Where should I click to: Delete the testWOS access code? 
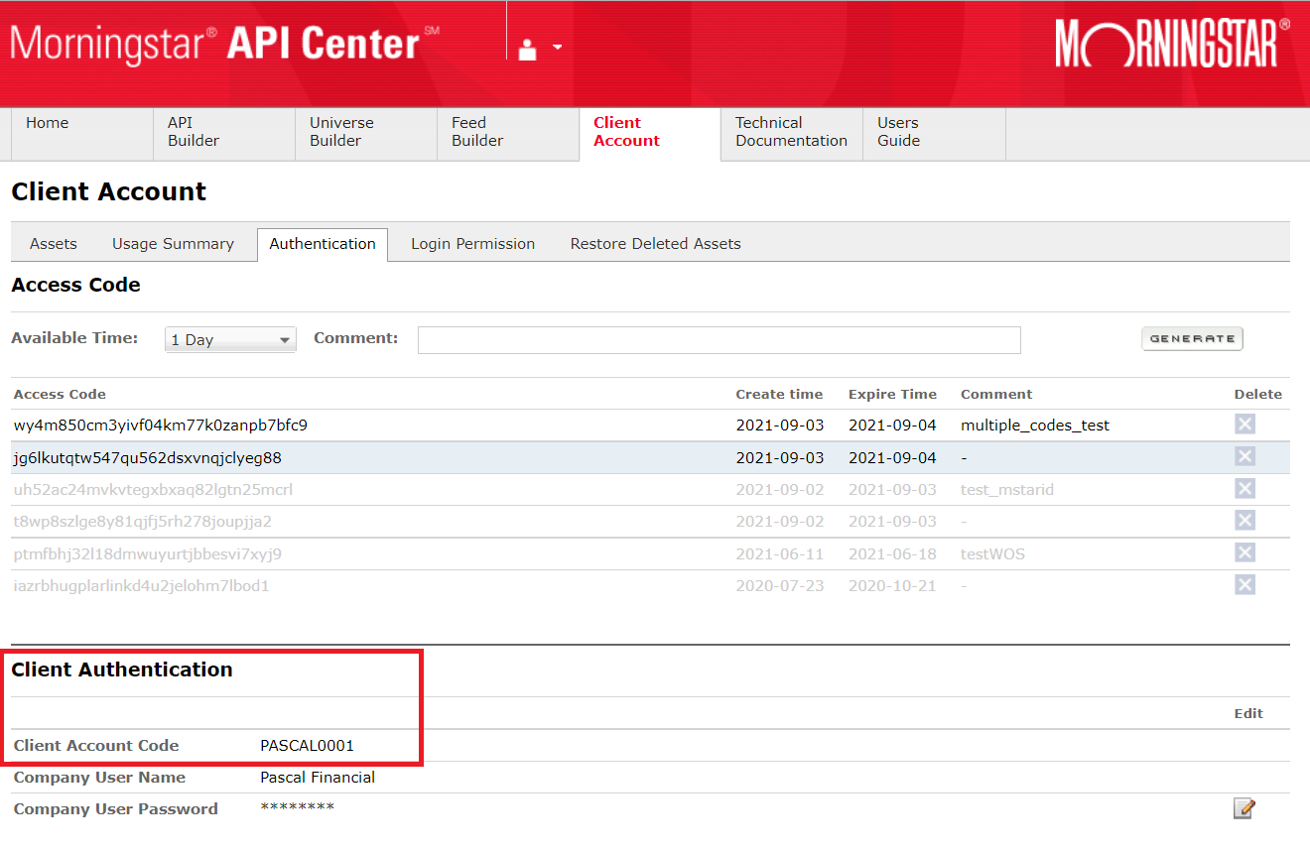click(x=1244, y=553)
